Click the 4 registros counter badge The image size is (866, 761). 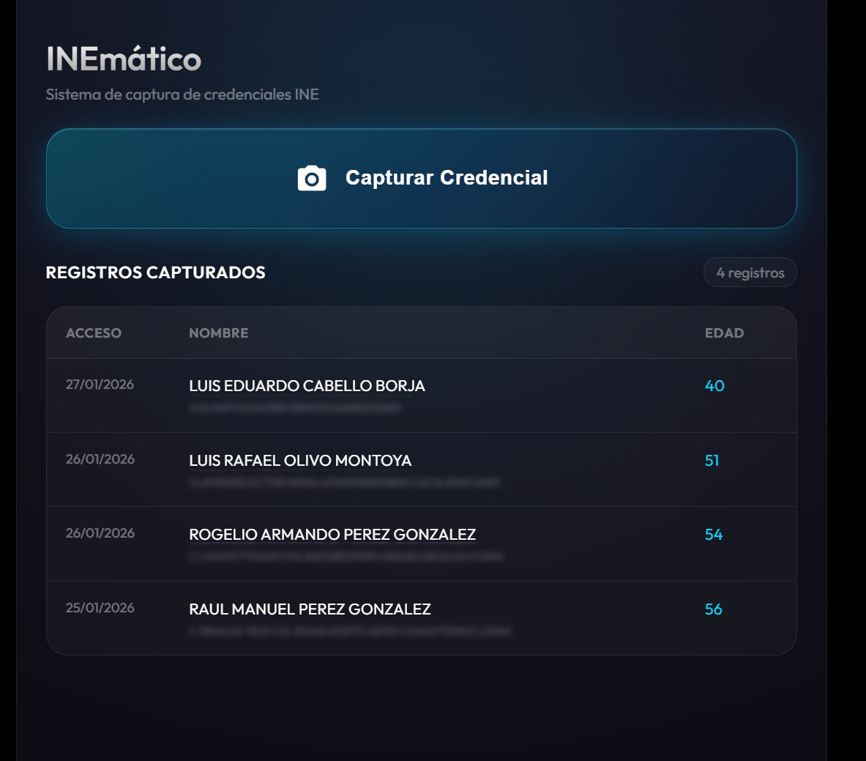750,272
